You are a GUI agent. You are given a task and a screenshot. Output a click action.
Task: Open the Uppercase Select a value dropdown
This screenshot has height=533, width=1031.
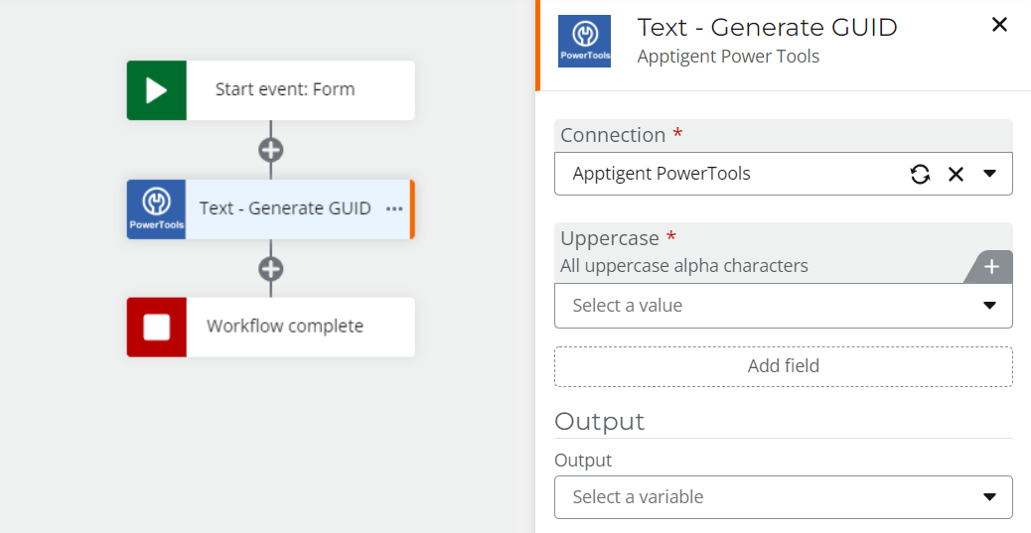click(783, 306)
